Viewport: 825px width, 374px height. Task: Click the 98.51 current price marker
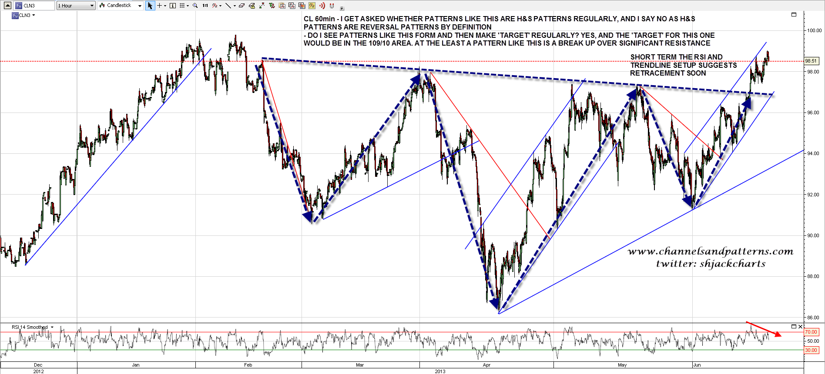[811, 61]
